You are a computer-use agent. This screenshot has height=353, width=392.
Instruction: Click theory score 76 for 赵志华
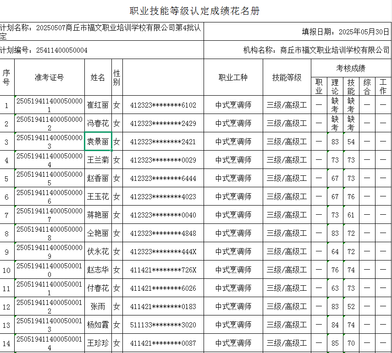tap(335, 270)
